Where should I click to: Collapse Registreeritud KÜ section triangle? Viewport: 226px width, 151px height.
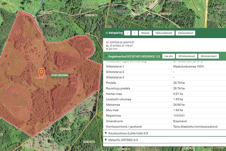tap(106, 56)
